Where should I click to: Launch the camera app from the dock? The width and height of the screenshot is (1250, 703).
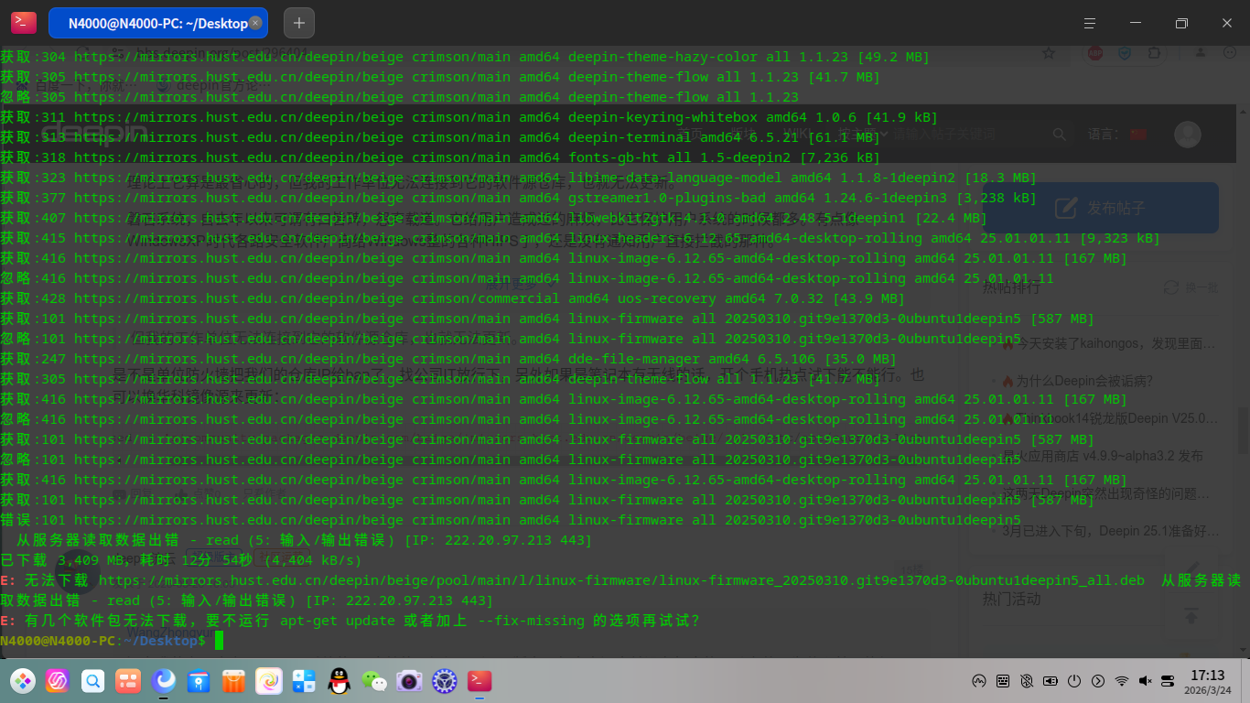(409, 681)
